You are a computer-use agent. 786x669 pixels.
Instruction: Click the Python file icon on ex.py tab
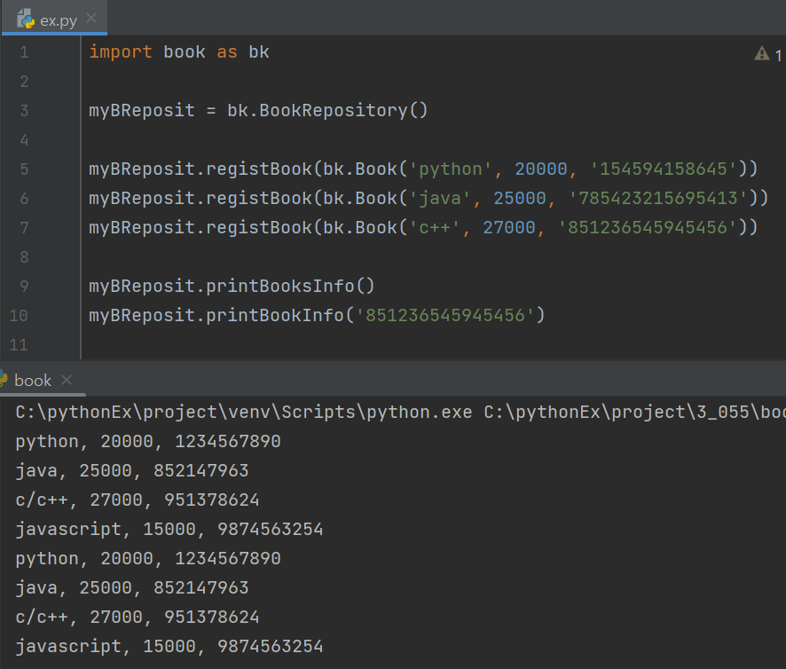pos(26,19)
